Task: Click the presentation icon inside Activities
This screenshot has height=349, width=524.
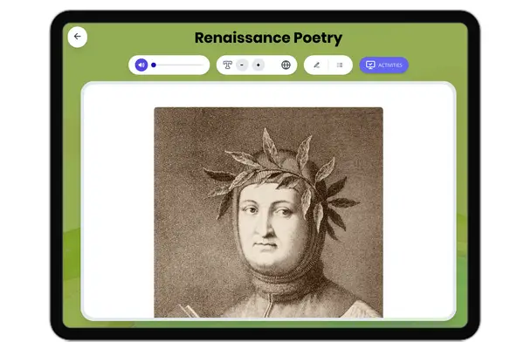Action: click(370, 65)
